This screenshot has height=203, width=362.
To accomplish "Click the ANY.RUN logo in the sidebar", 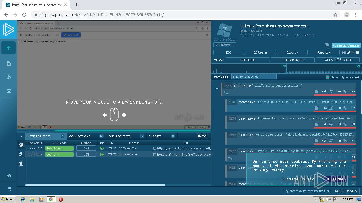I will click(8, 30).
